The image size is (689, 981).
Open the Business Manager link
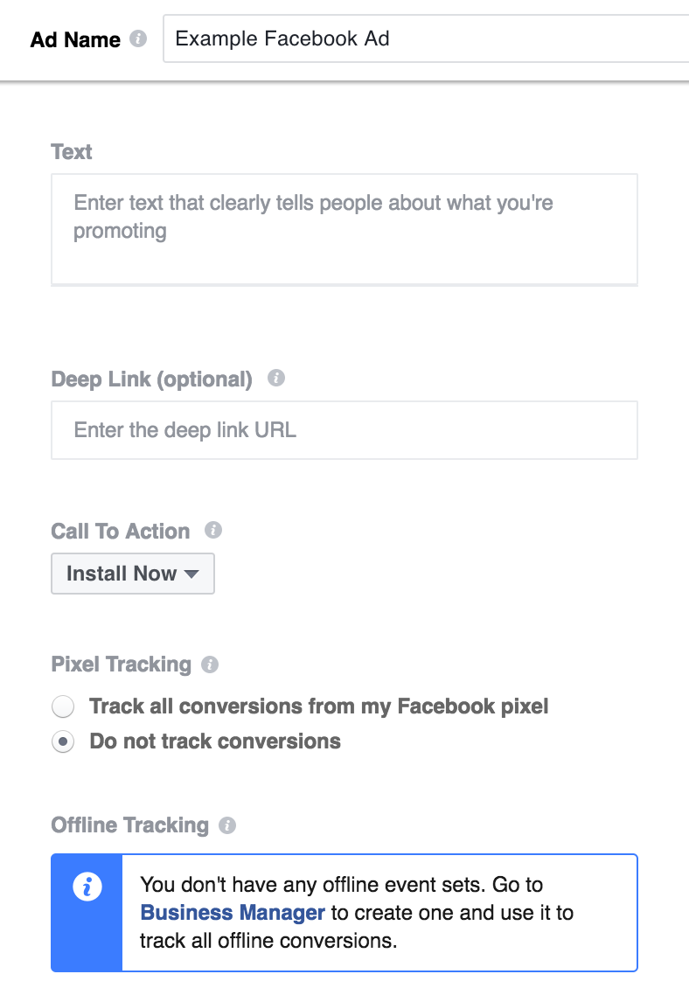tap(233, 913)
